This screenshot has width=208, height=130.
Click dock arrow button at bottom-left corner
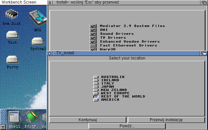pos(3,127)
